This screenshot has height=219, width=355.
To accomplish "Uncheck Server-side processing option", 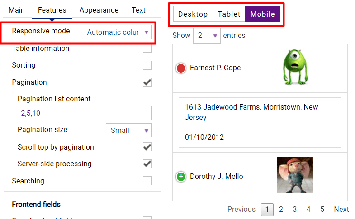I will click(x=147, y=164).
